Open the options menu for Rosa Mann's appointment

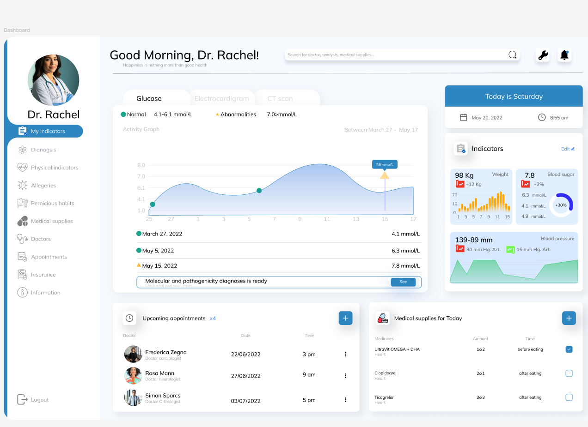pos(345,375)
